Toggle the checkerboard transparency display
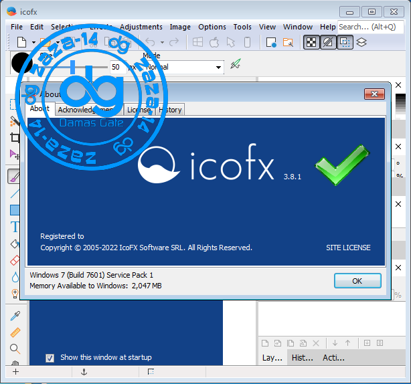The width and height of the screenshot is (411, 384). tap(311, 42)
